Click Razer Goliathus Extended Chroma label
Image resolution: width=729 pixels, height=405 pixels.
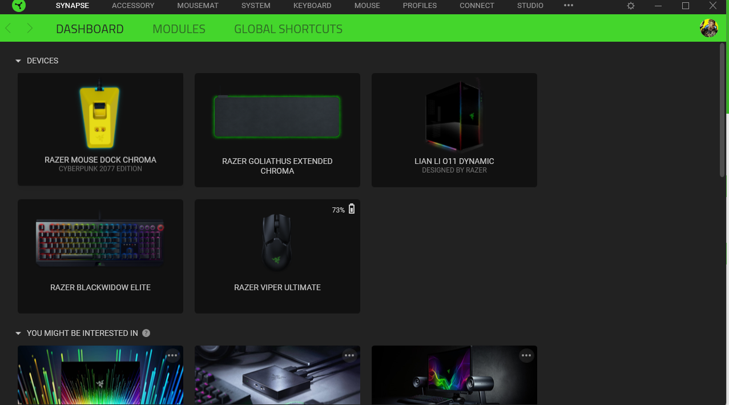point(277,166)
